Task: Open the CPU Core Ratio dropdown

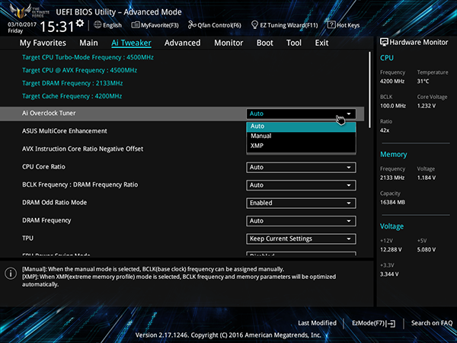Action: [x=301, y=168]
